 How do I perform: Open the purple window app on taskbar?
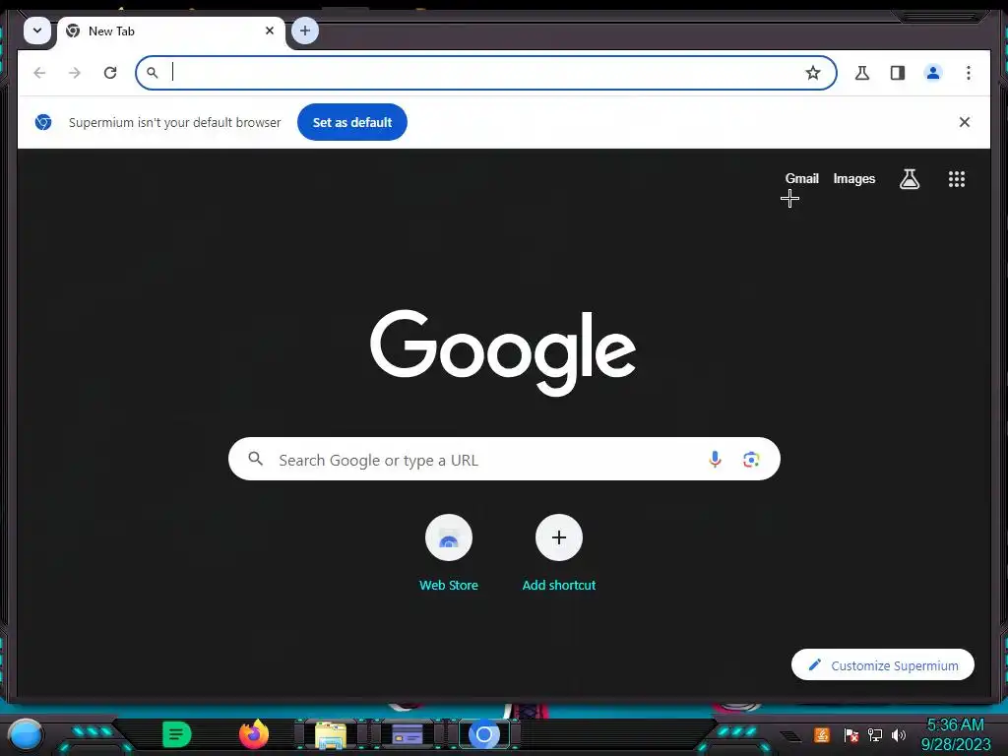[x=408, y=734]
